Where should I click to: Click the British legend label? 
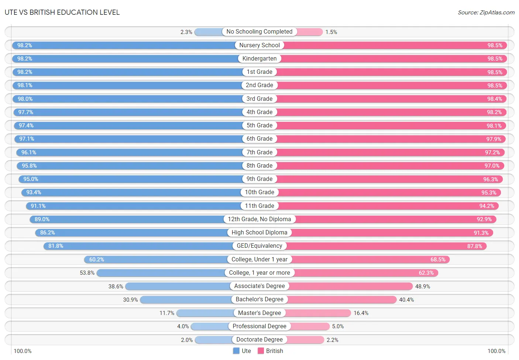click(275, 351)
